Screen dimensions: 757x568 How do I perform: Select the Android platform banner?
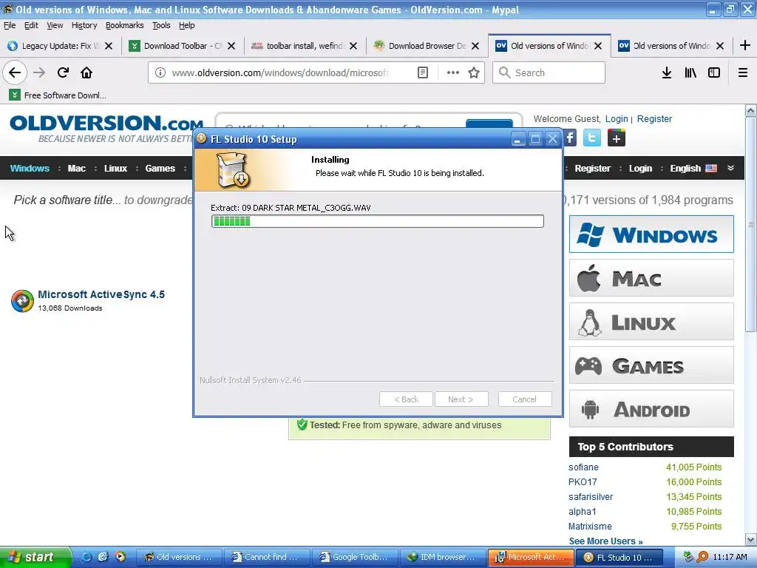point(651,408)
